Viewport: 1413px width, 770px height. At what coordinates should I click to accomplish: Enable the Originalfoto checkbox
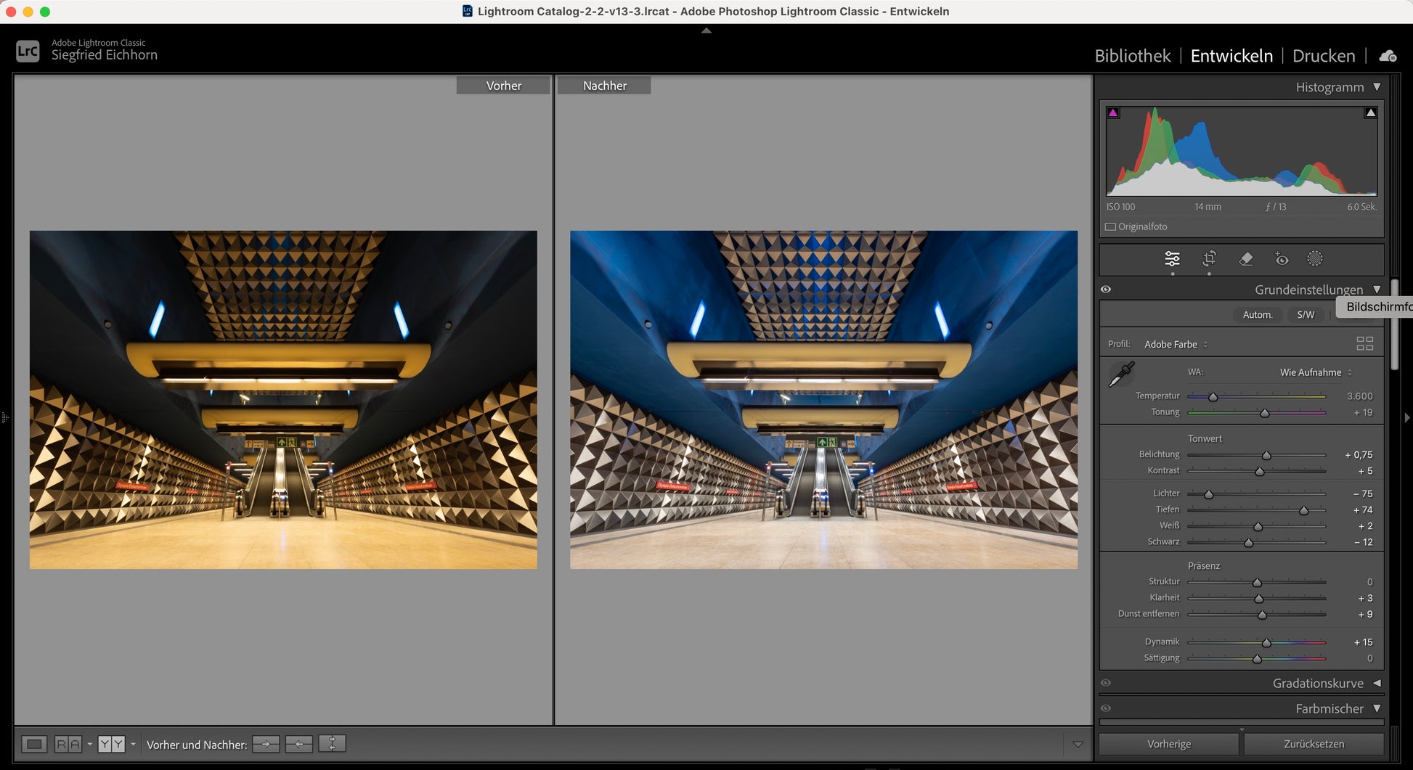(1111, 227)
